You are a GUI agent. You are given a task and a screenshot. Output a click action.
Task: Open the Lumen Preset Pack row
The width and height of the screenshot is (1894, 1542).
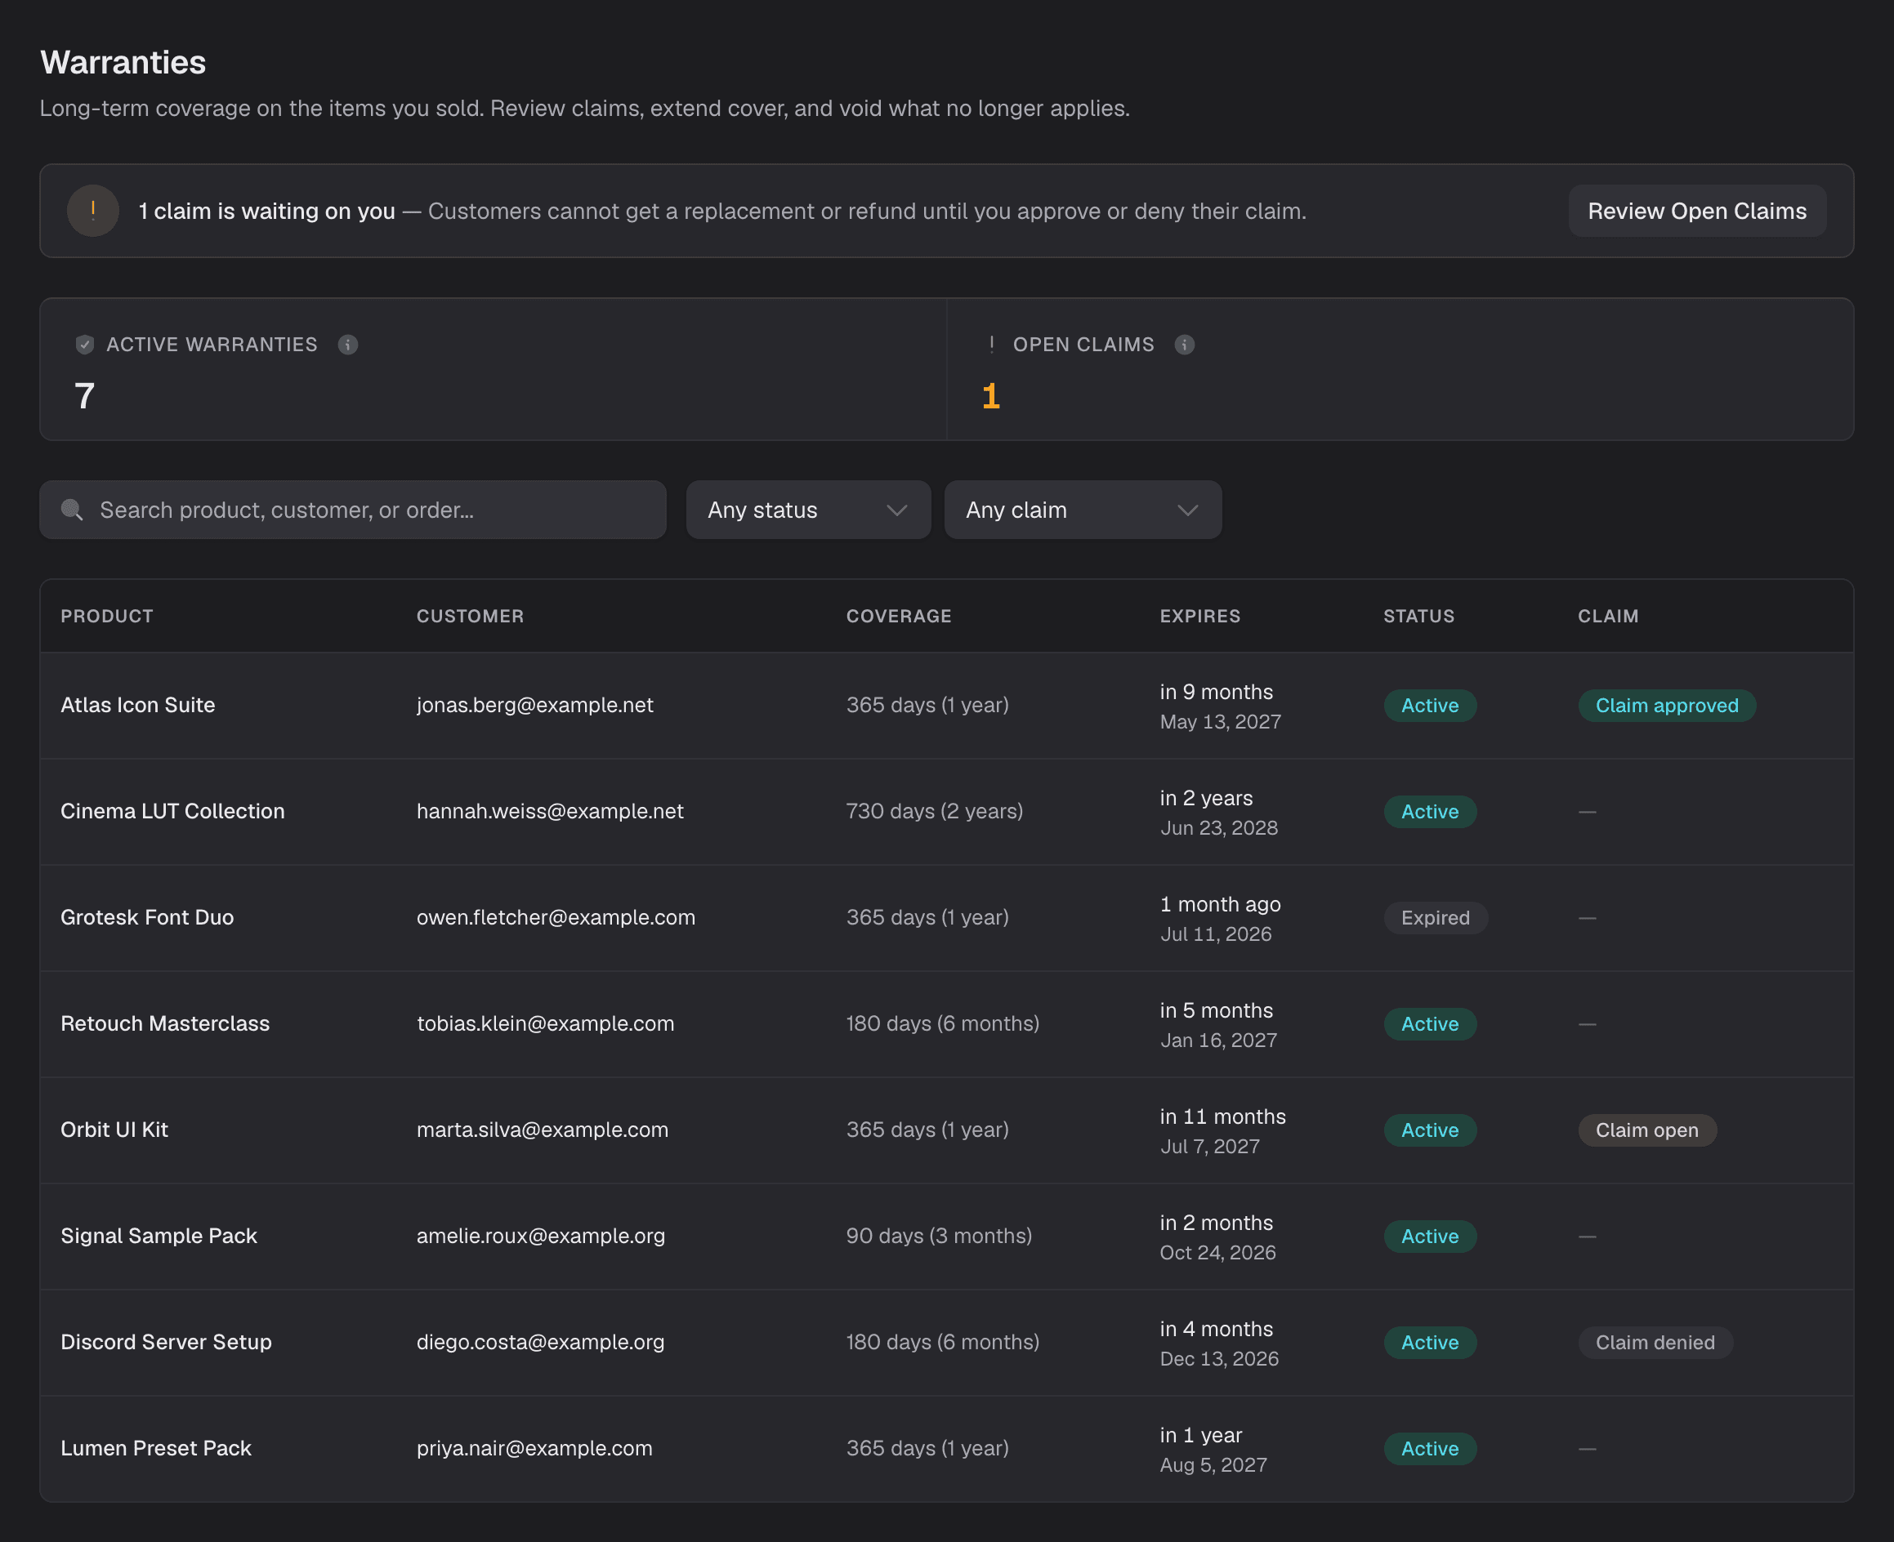(x=946, y=1449)
